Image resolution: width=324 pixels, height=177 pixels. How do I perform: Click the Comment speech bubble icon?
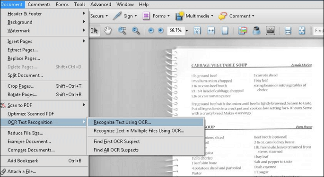[223, 16]
